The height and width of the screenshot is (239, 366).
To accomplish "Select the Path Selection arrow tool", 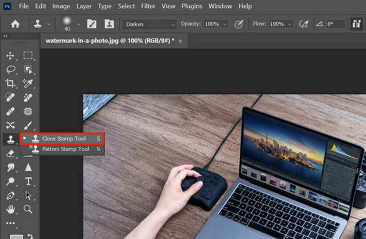I will tap(28, 196).
